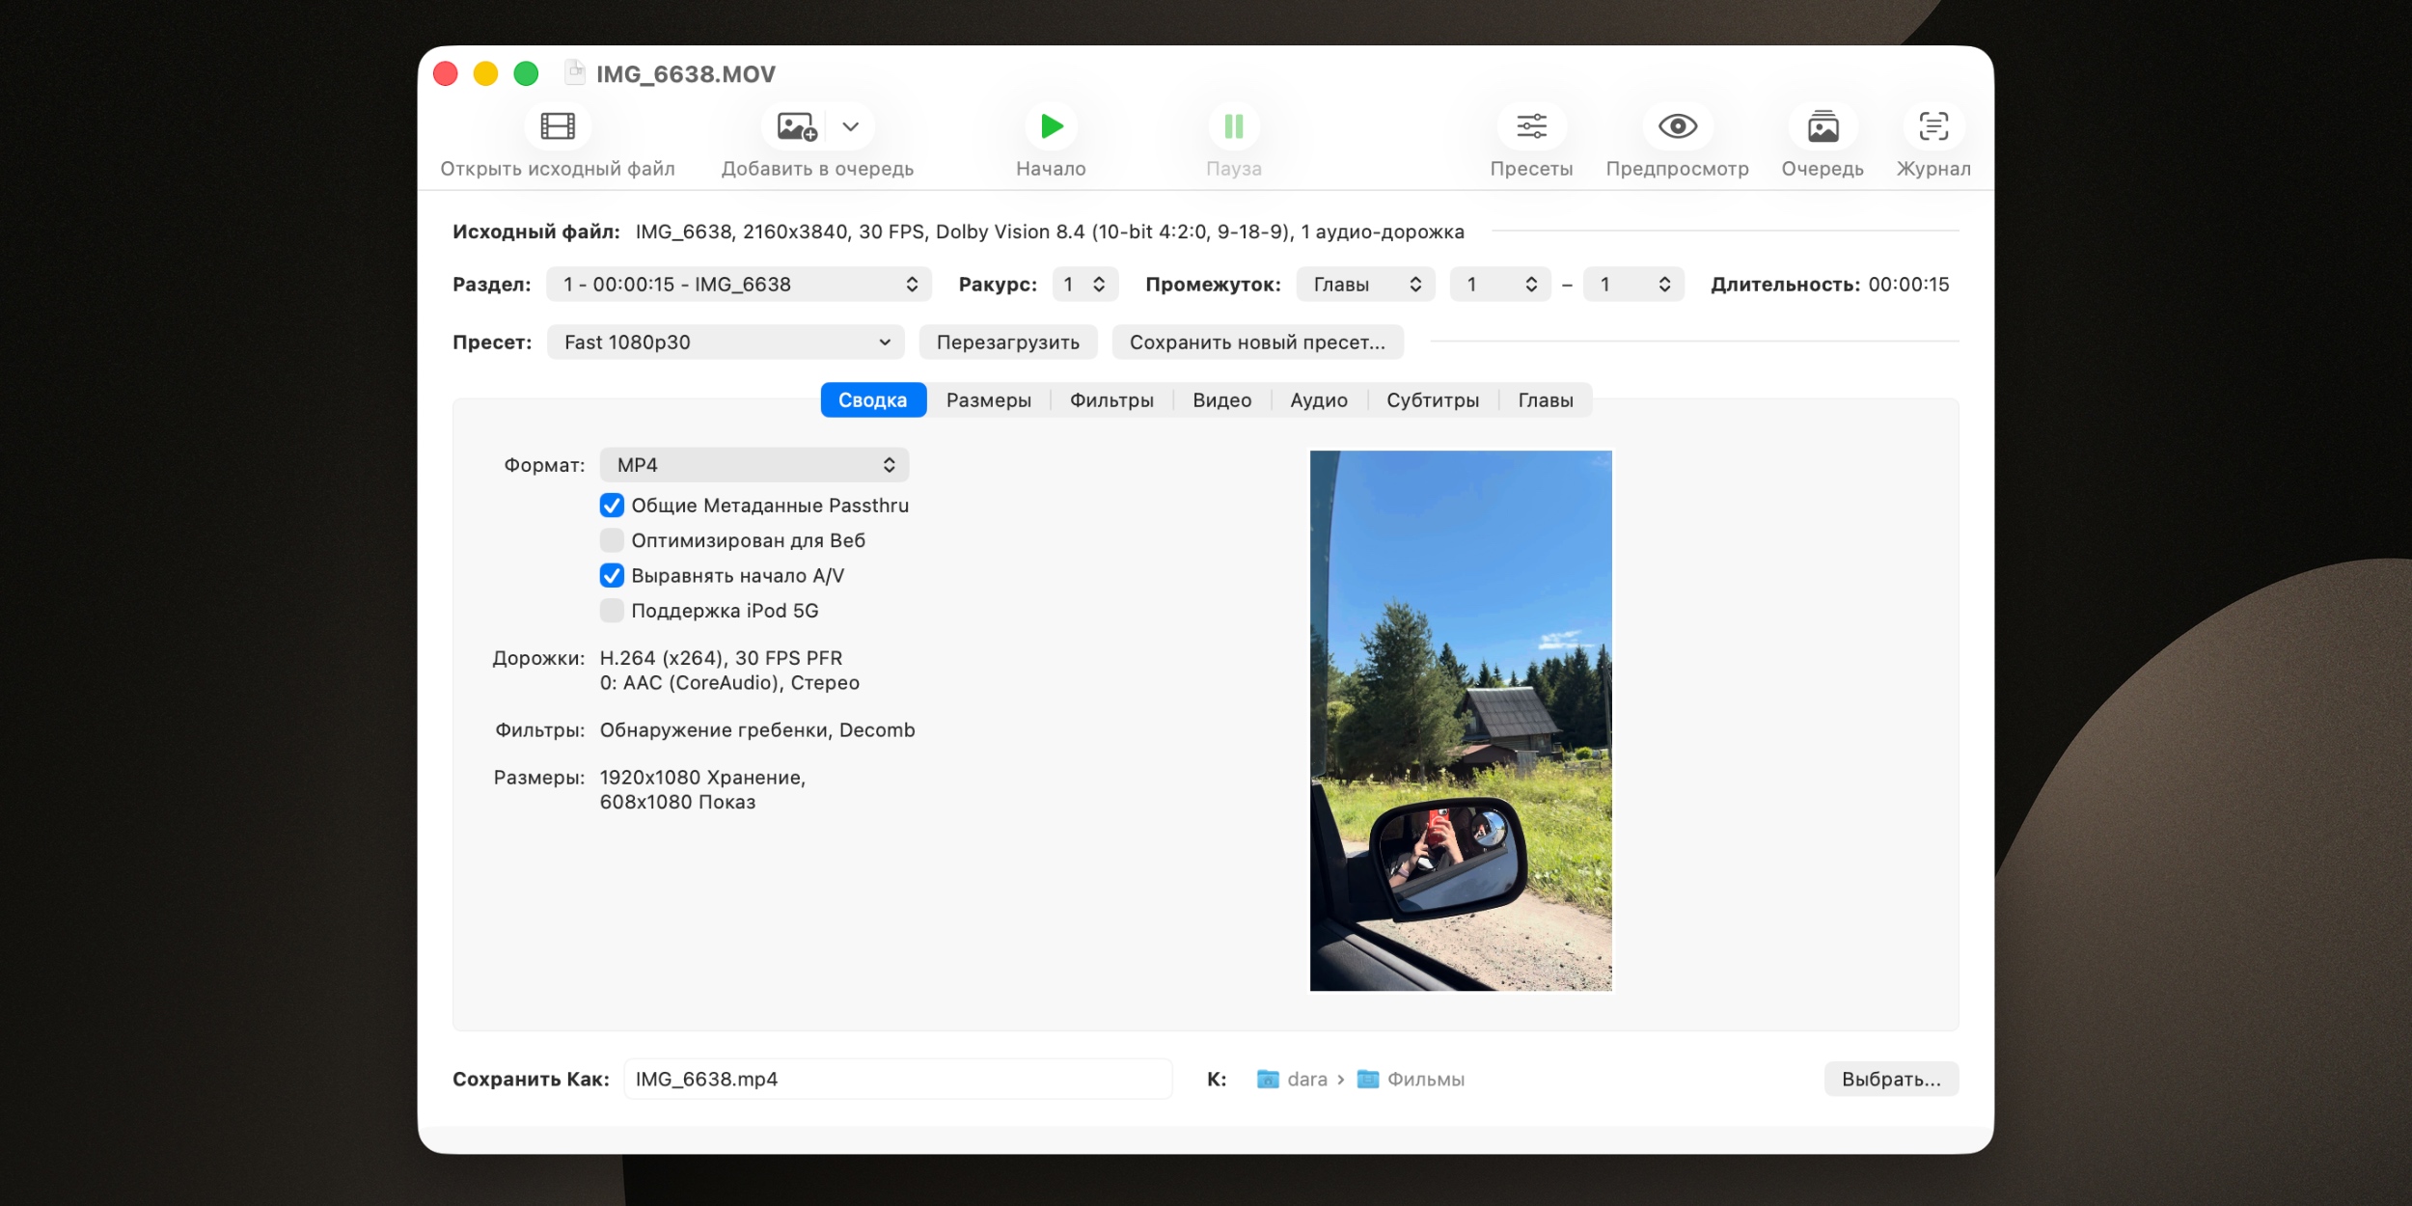Screen dimensions: 2412x1206
Task: Uncheck Выравнять начало A/V checkbox
Action: tap(612, 576)
